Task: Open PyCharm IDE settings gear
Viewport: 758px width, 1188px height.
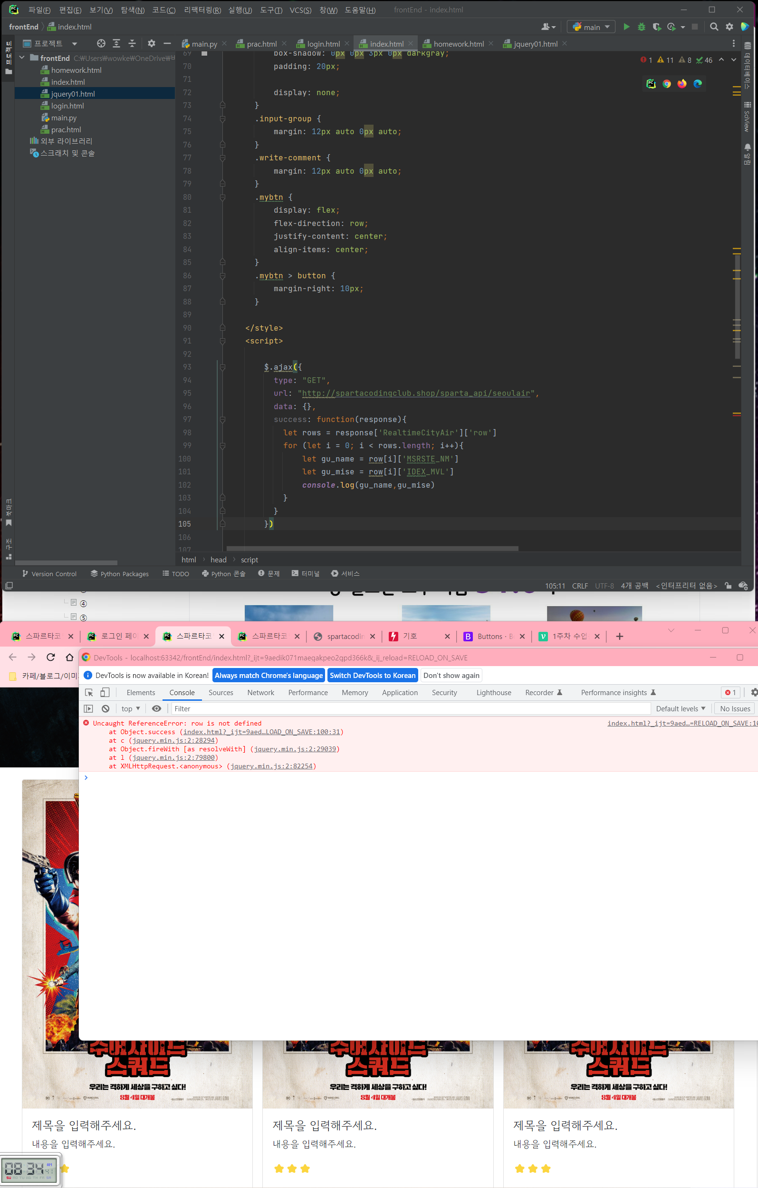Action: coord(729,27)
